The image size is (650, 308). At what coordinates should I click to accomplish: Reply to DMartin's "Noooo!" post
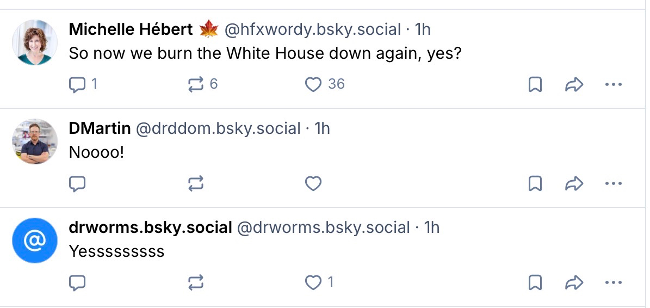point(78,184)
